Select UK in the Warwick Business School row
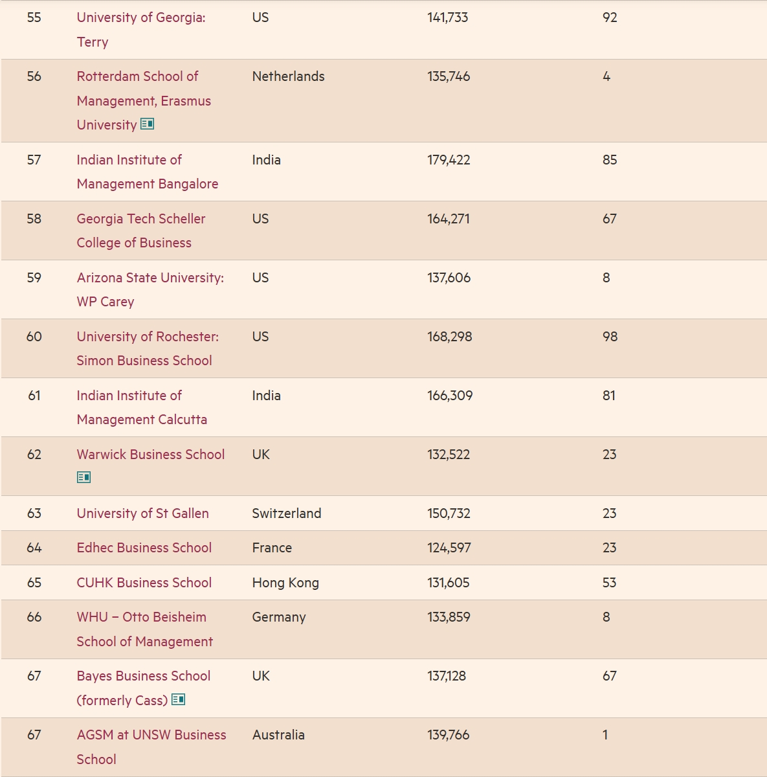This screenshot has height=777, width=767. click(x=261, y=455)
